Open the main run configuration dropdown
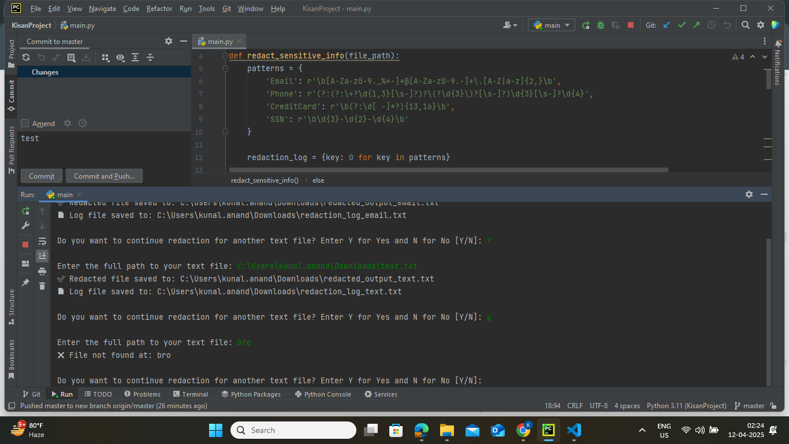Viewport: 789px width, 444px height. pos(551,25)
